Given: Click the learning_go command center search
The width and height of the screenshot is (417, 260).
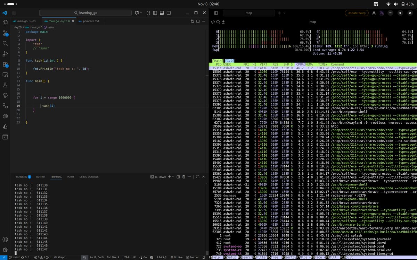Looking at the screenshot, I should pos(86,13).
